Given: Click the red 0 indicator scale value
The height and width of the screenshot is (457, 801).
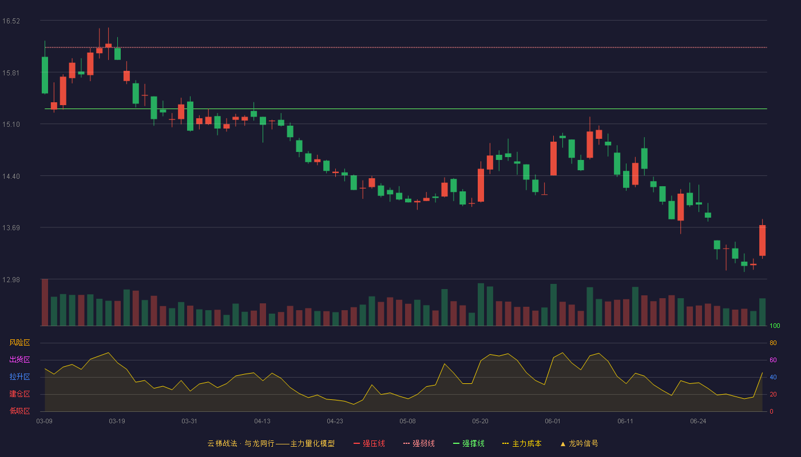Looking at the screenshot, I should click(771, 412).
